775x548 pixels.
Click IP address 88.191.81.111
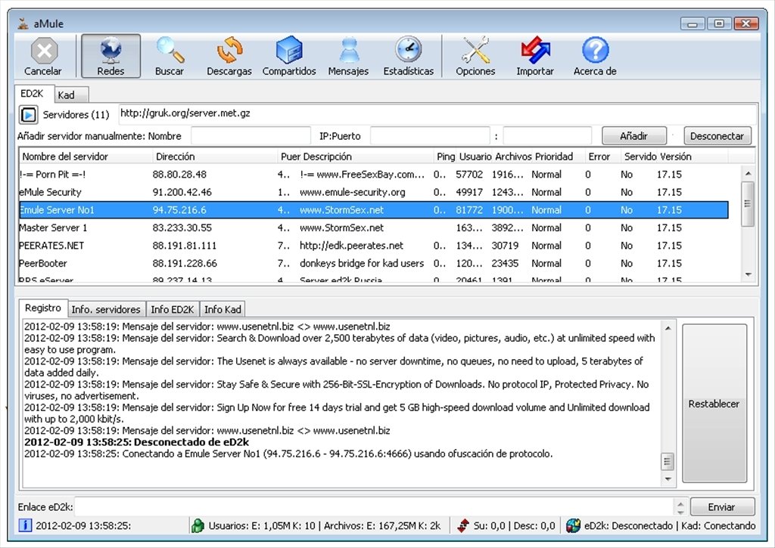(x=185, y=246)
